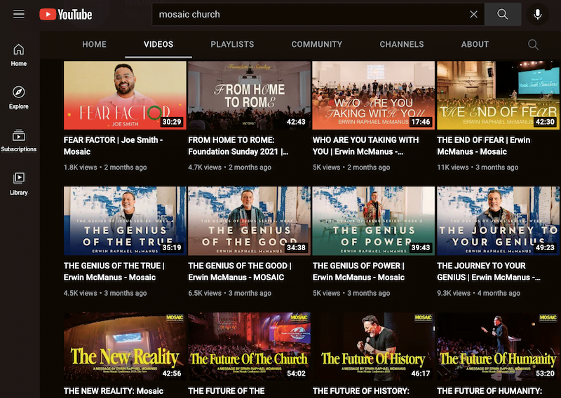Open Explore in the sidebar
Viewport: 561px width, 398px height.
(x=19, y=97)
